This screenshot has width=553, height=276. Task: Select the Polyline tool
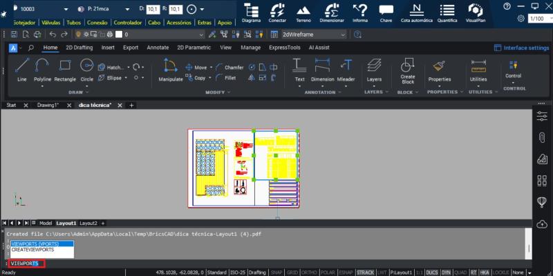tap(43, 69)
